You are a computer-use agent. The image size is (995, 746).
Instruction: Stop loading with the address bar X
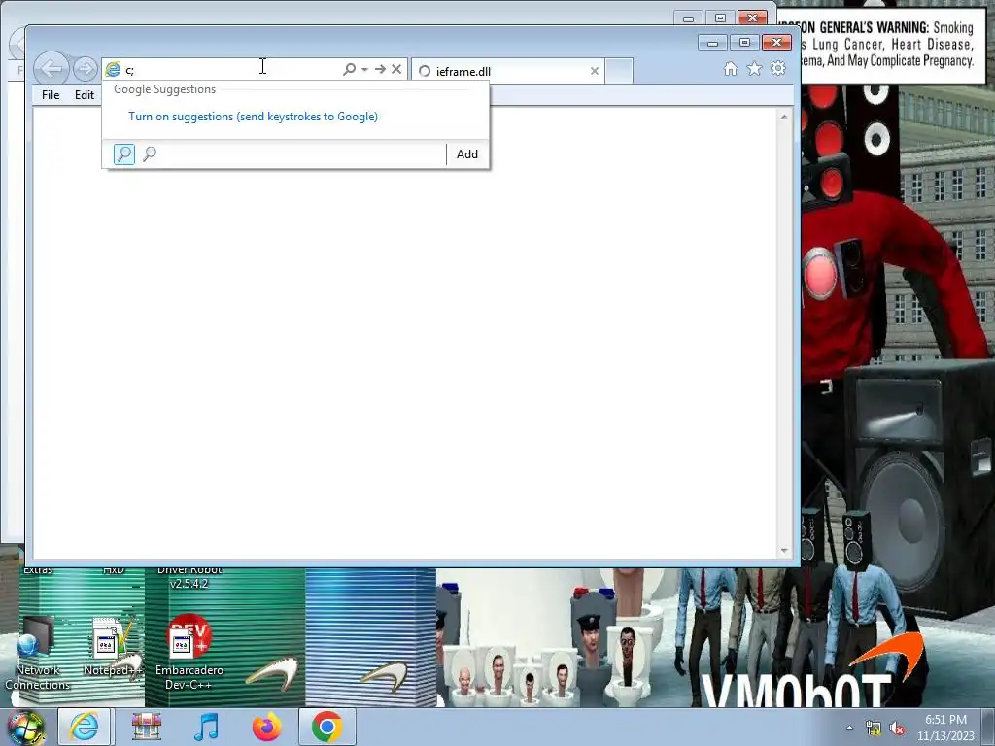click(396, 69)
